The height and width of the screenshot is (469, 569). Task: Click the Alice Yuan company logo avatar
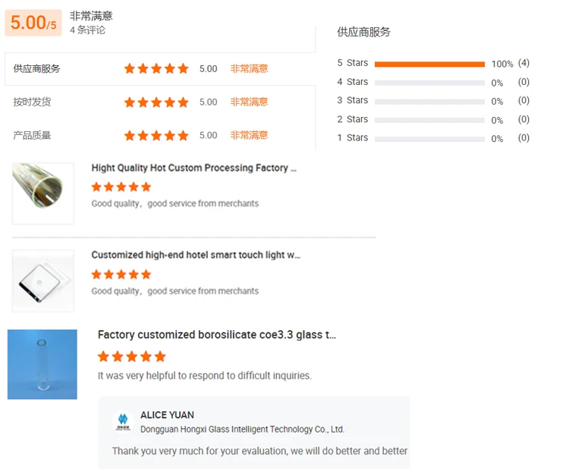pos(122,423)
